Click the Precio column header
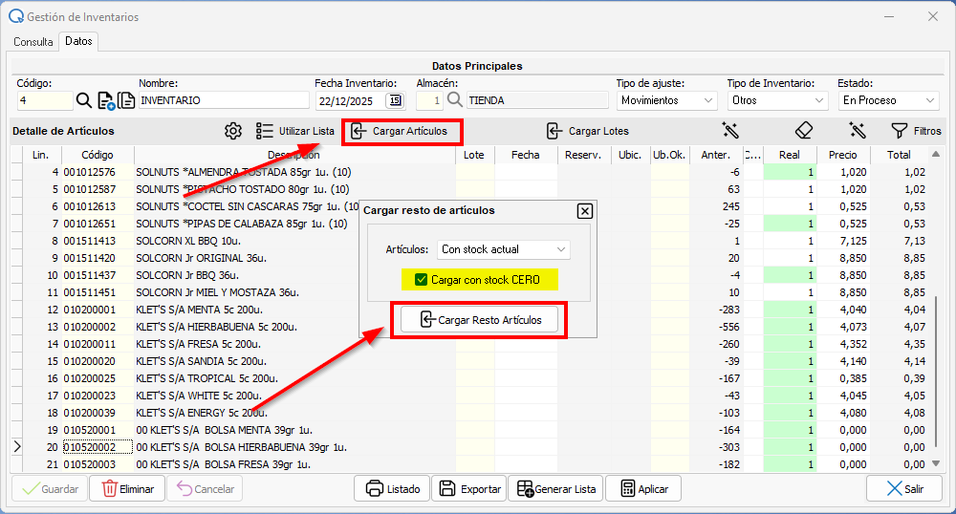Screen dimensions: 956x514 [x=842, y=155]
